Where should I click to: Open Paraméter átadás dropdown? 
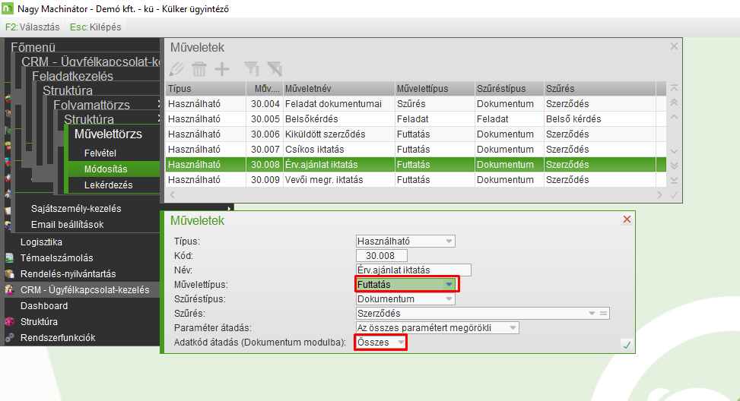click(513, 328)
